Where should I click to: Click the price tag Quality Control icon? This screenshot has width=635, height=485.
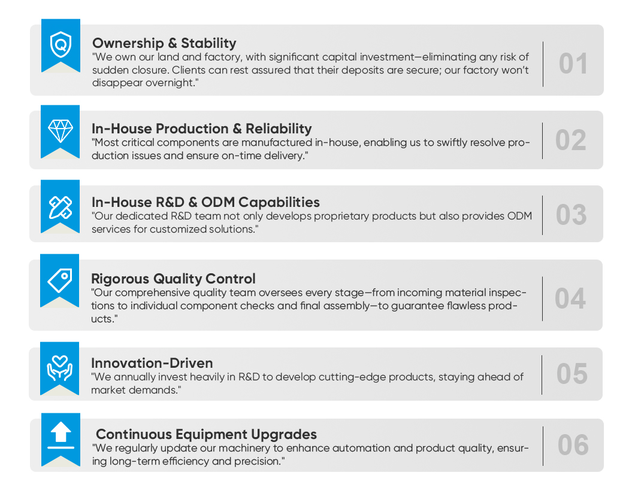click(x=60, y=280)
